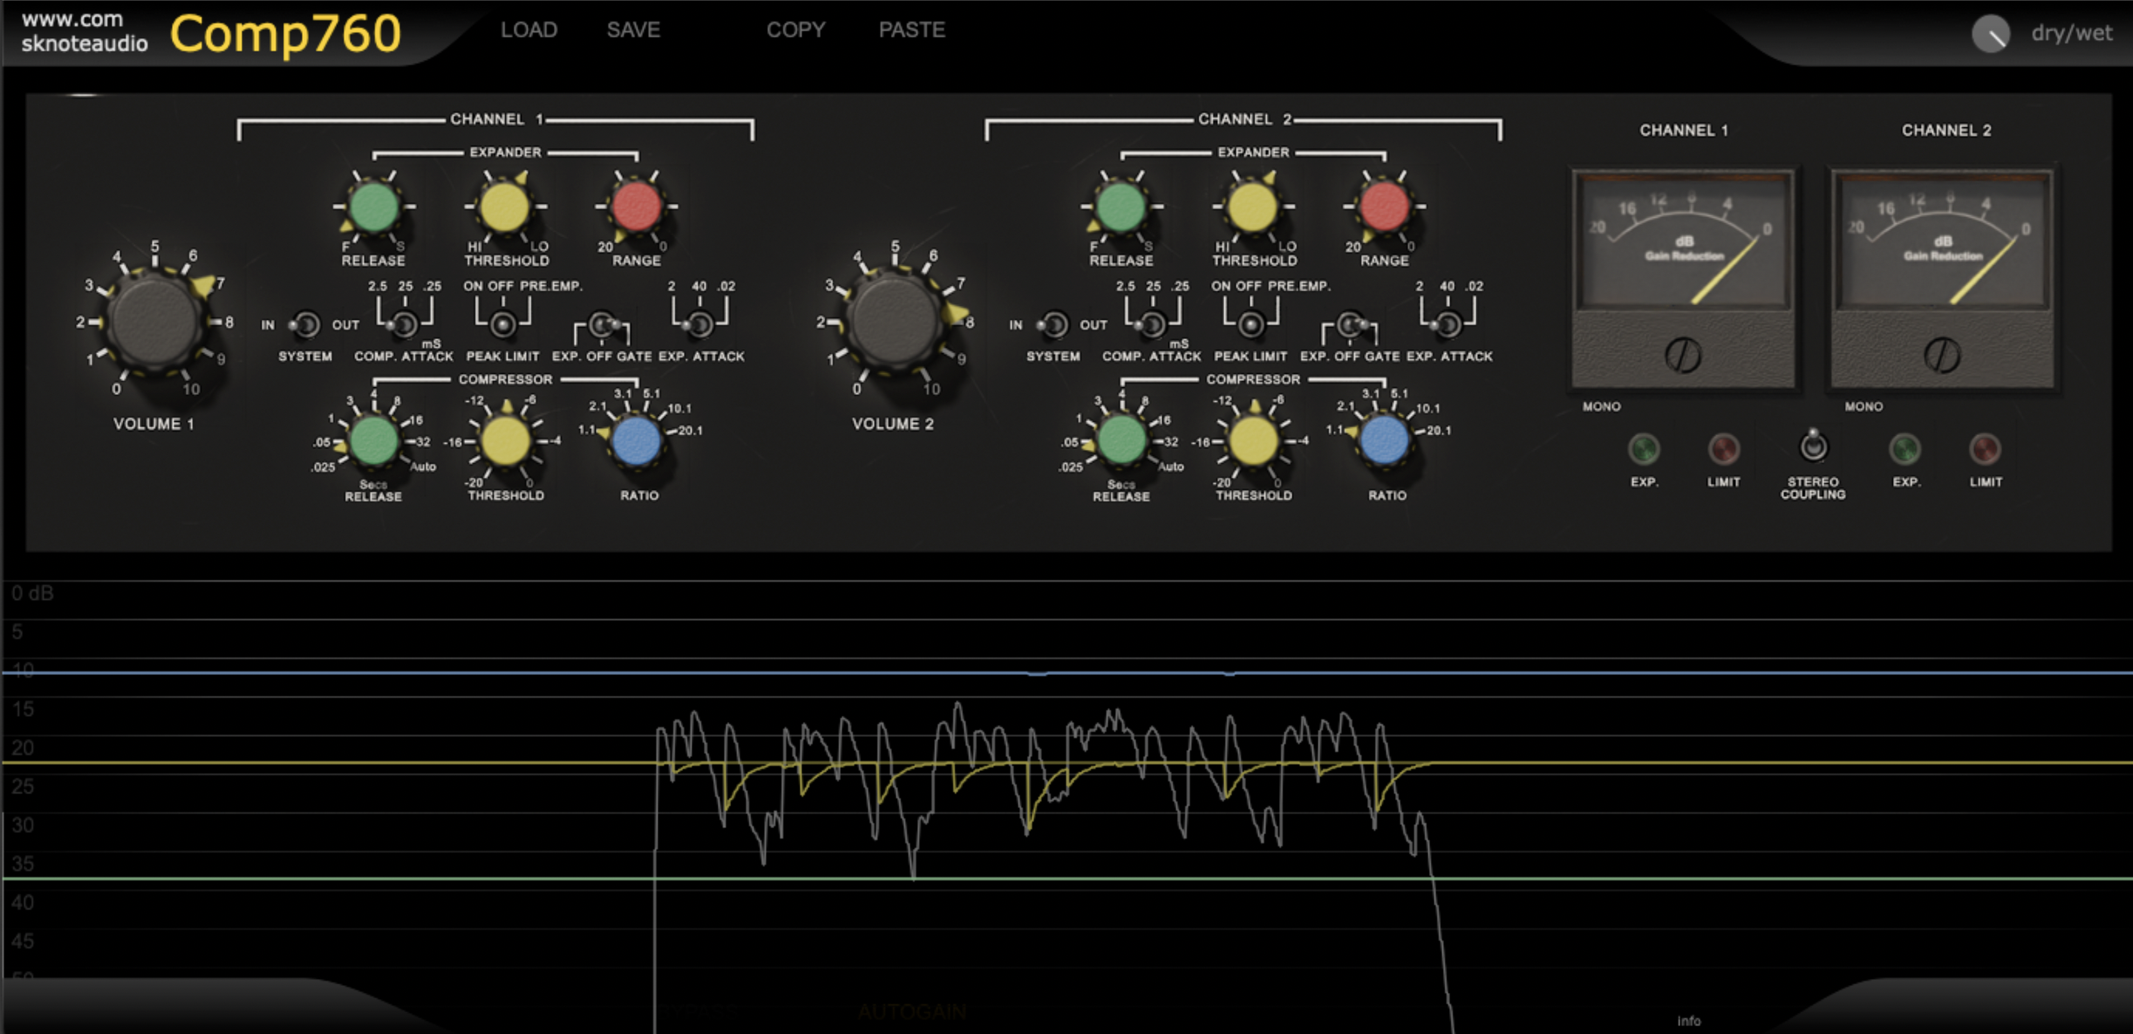Click SAVE in the top bar

click(633, 30)
